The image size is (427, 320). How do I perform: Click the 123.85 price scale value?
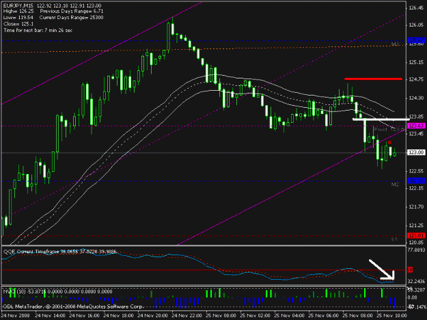point(416,117)
